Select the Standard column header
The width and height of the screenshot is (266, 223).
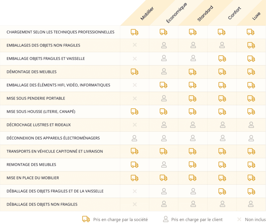tap(205, 14)
